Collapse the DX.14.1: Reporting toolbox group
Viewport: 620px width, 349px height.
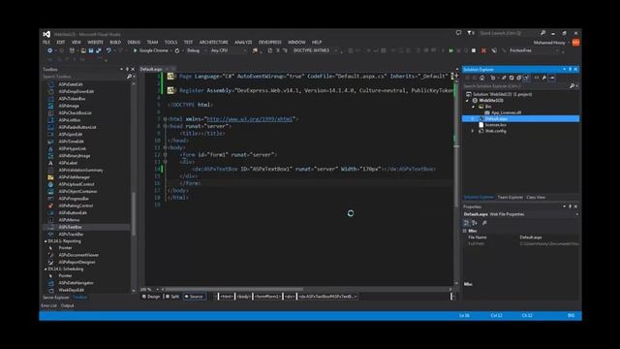pos(46,241)
